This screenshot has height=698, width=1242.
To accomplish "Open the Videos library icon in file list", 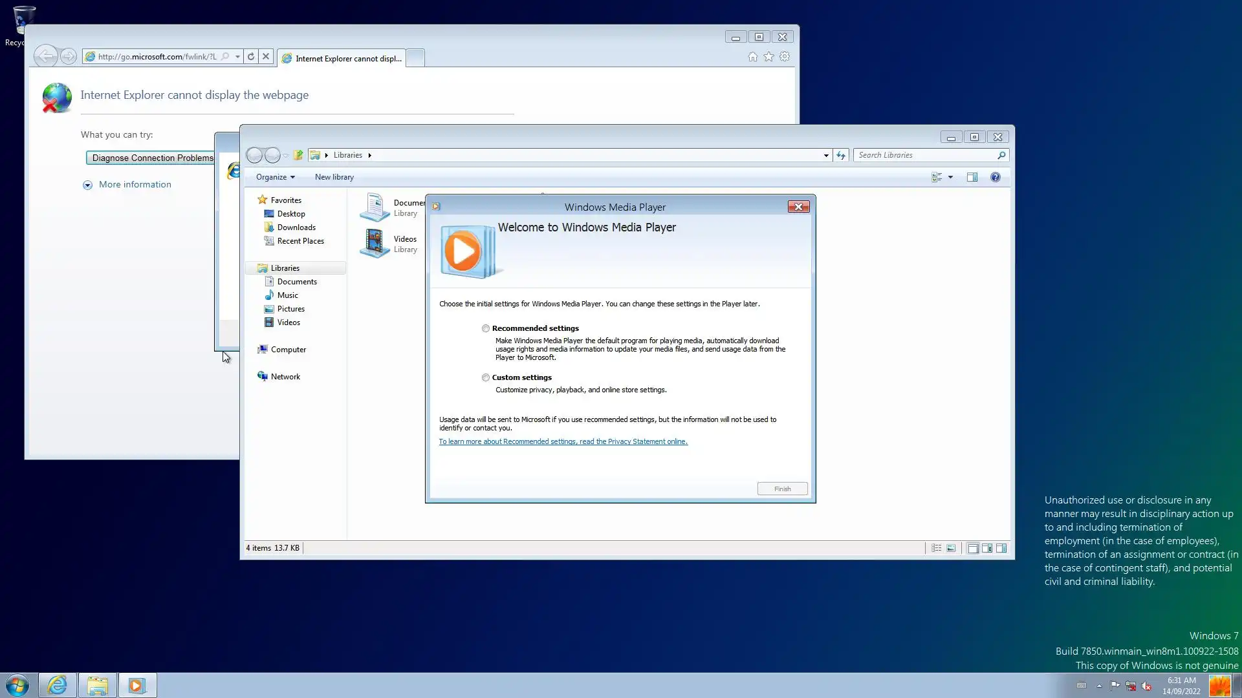I will [375, 244].
